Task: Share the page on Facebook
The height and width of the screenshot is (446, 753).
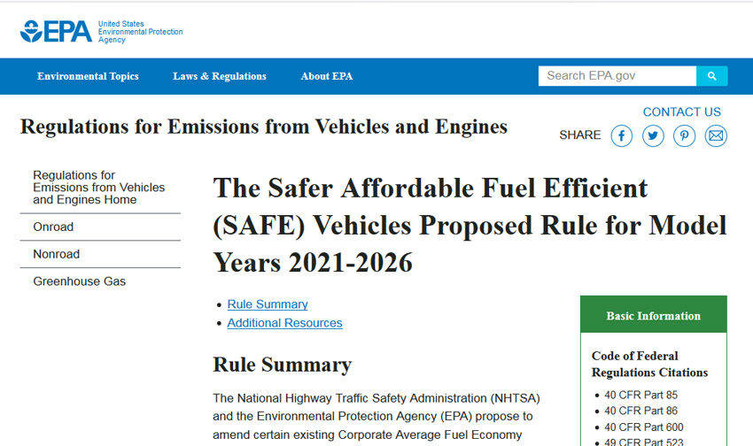Action: coord(621,135)
